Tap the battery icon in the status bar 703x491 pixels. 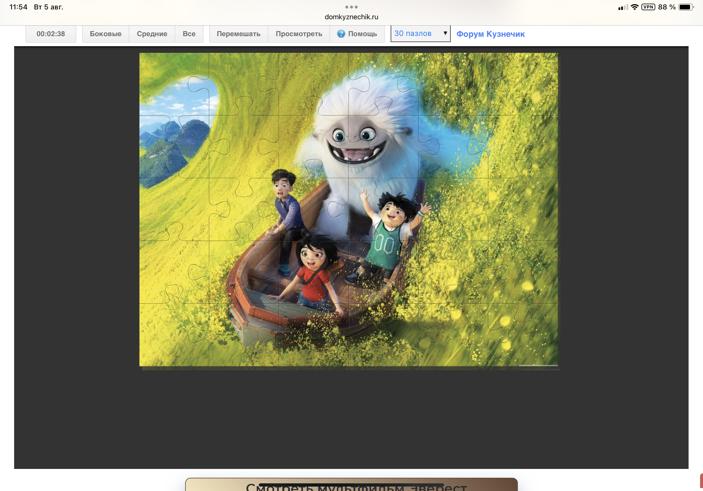click(x=686, y=7)
